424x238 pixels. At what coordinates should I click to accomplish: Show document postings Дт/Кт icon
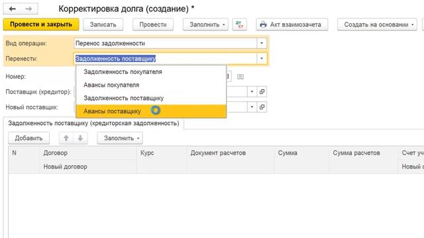[240, 24]
